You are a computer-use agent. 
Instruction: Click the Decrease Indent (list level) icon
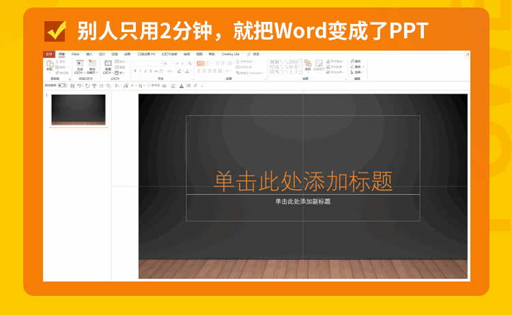pos(217,63)
